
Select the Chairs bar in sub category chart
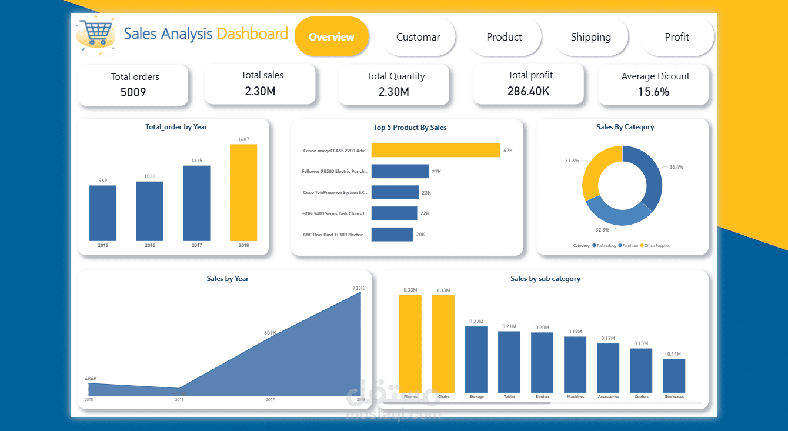443,344
